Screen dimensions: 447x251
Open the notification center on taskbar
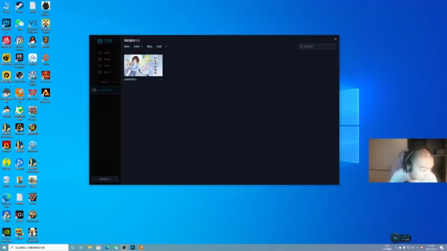click(441, 248)
